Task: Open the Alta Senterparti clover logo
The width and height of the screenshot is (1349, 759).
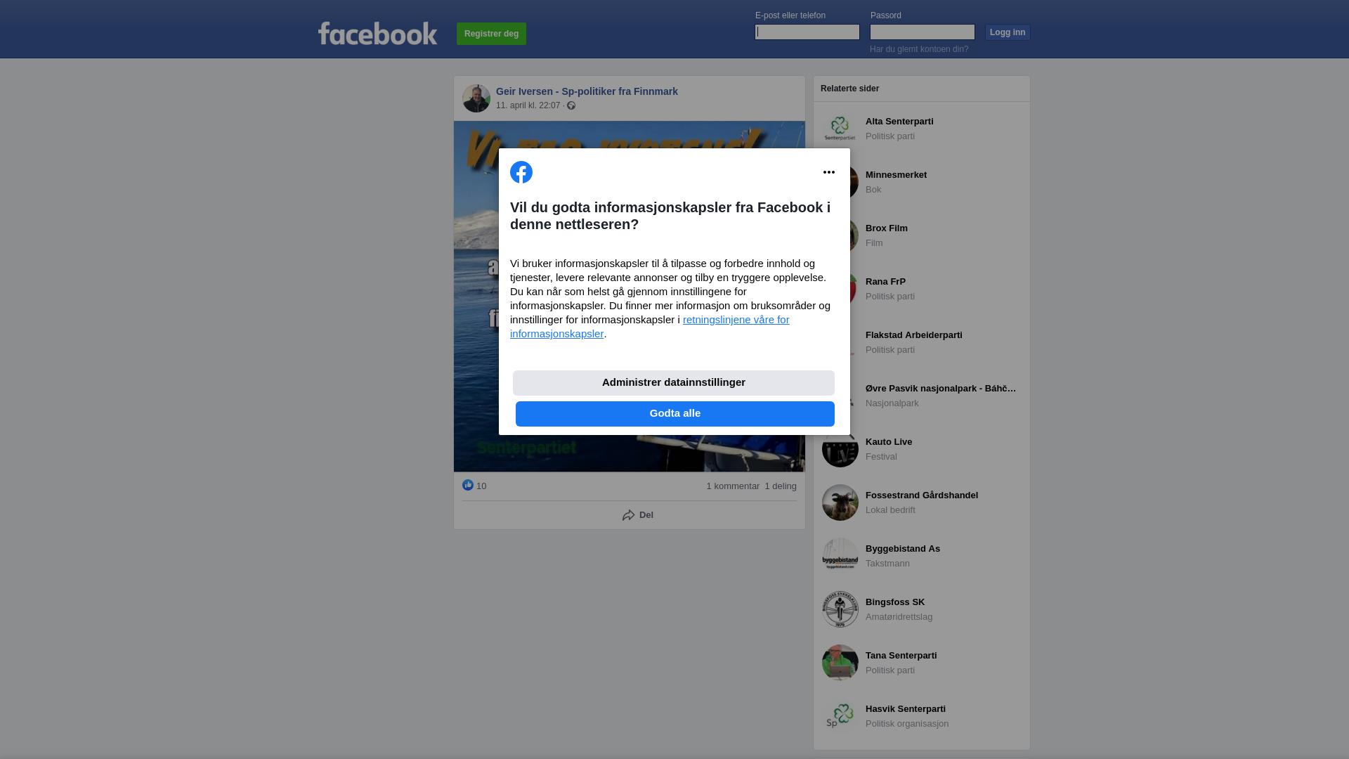Action: point(840,129)
